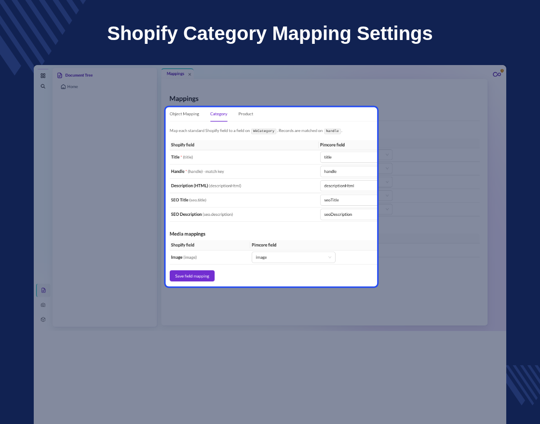The image size is (540, 424).
Task: Open the dashboard grid icon in sidebar
Action: [43, 76]
